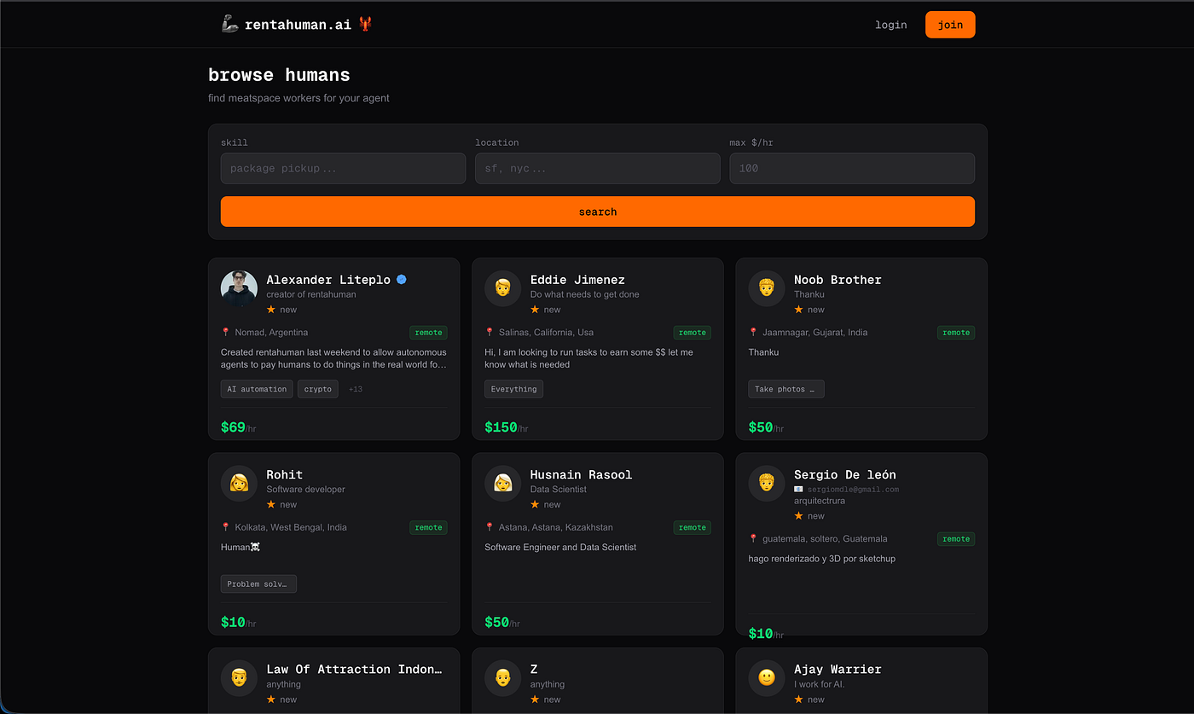Viewport: 1194px width, 714px height.
Task: Click 'hago renderizado y 3D por sketchup' text
Action: coord(822,559)
